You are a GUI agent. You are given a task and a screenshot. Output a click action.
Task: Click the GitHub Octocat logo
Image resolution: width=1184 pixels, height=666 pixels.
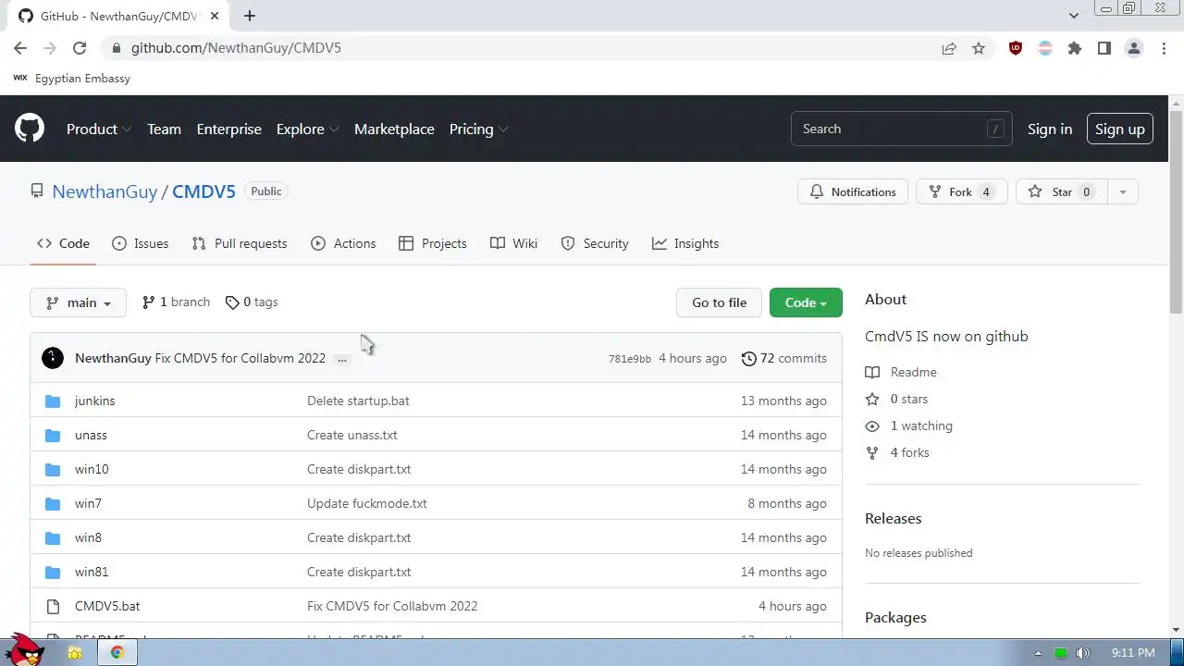click(x=30, y=129)
